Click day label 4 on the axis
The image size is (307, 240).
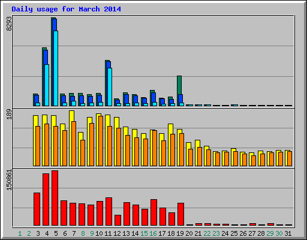[x=47, y=233]
